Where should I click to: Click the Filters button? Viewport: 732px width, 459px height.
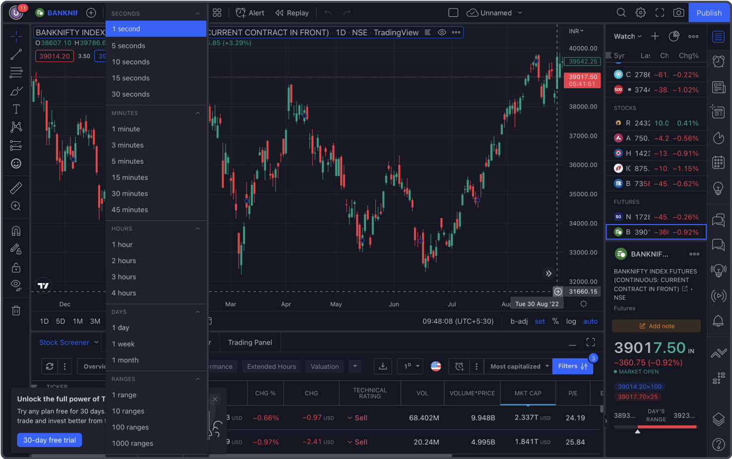click(572, 366)
